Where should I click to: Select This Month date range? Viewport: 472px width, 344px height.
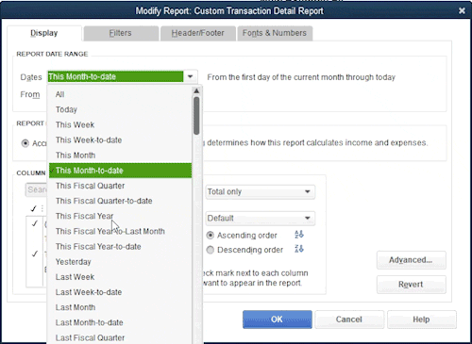120,156
